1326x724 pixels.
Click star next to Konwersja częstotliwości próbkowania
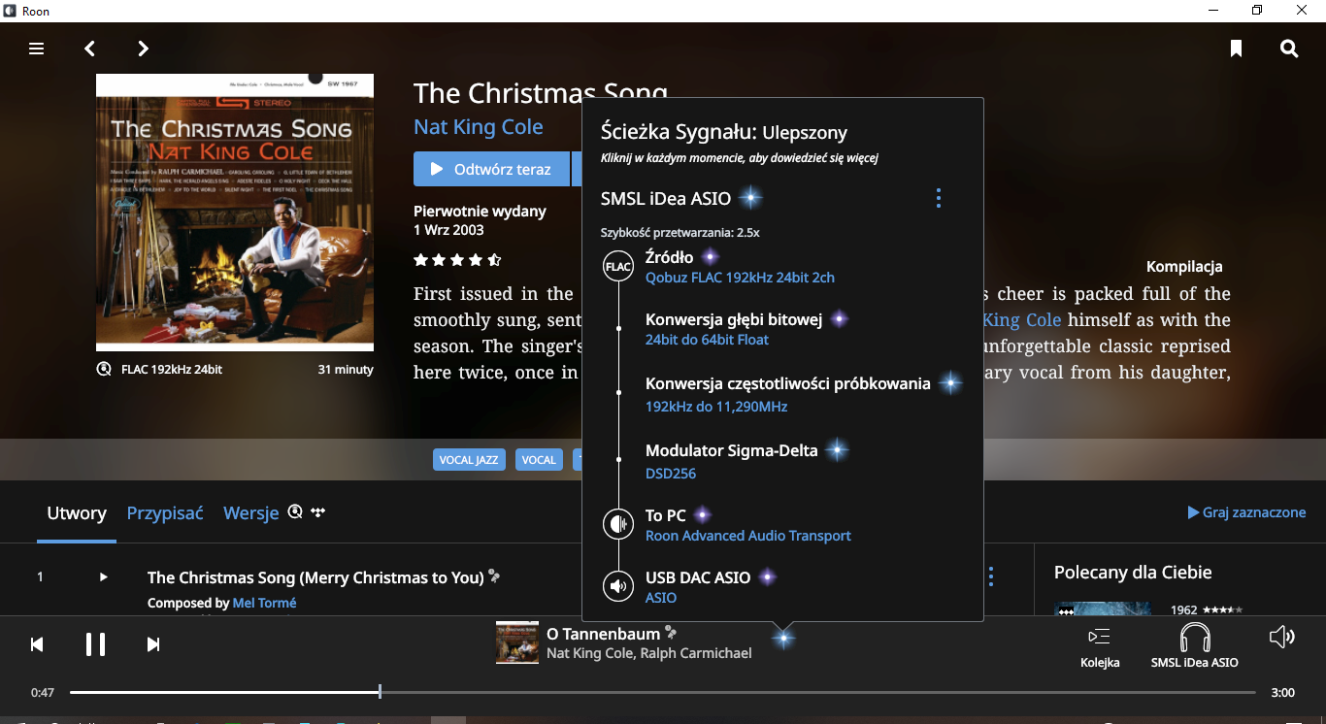click(x=950, y=383)
